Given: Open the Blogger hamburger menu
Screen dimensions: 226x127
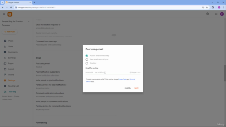Looking at the screenshot, I should point(4,14).
